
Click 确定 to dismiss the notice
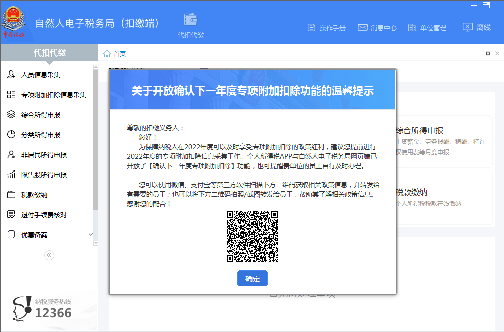pos(253,279)
